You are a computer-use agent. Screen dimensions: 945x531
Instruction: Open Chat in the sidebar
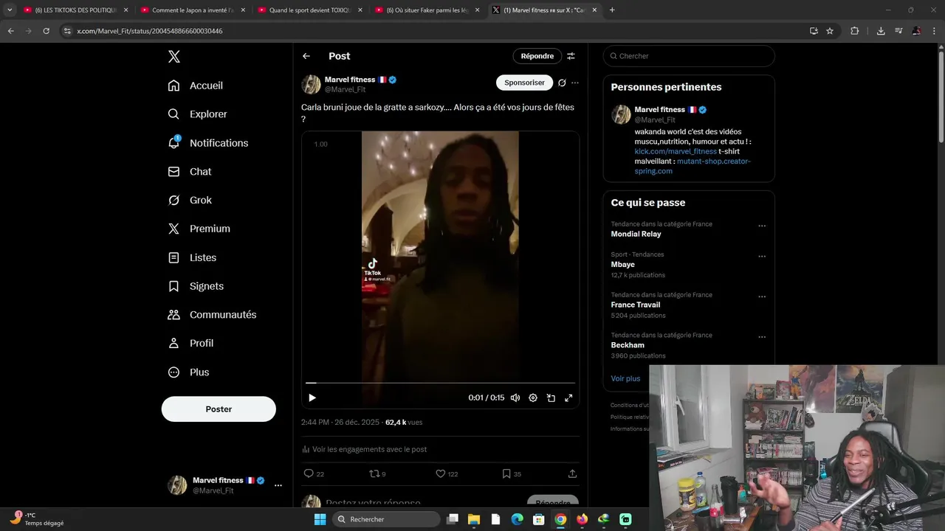[190, 172]
